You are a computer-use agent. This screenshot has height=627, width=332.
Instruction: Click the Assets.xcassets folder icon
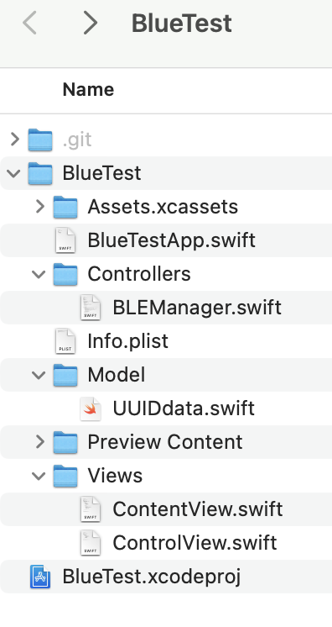point(65,207)
